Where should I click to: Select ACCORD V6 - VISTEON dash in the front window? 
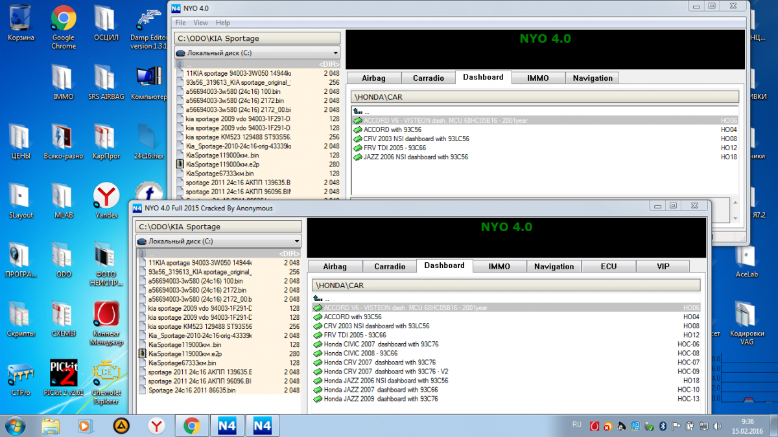[x=506, y=308]
